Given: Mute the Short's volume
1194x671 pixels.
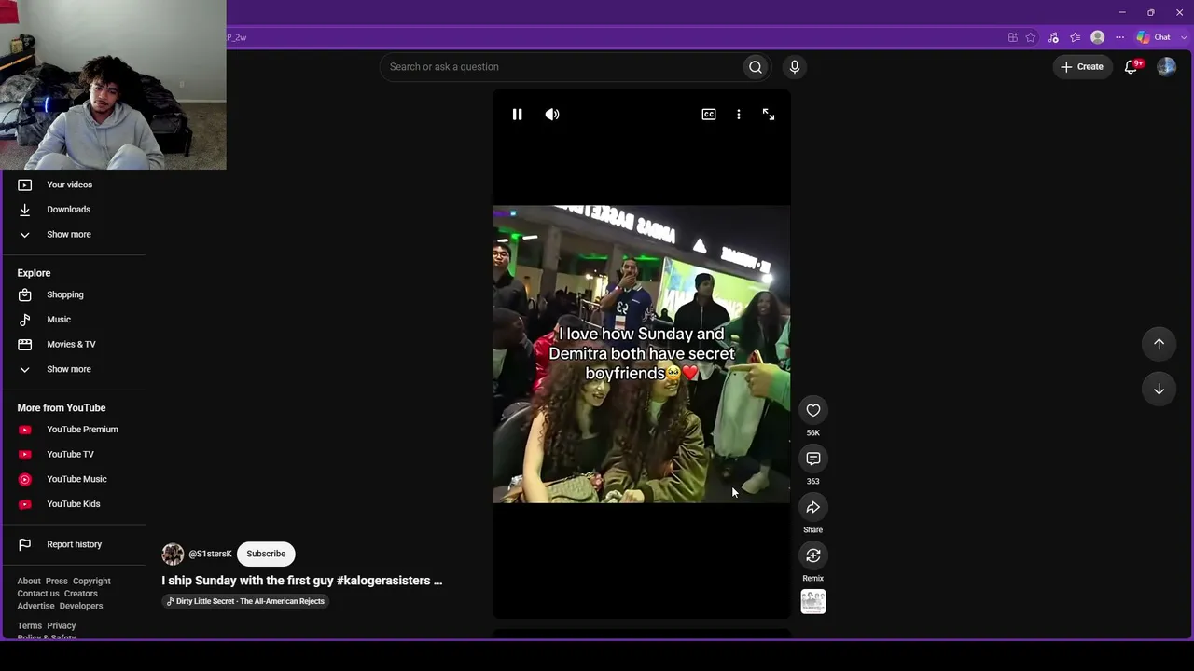Looking at the screenshot, I should [x=552, y=115].
